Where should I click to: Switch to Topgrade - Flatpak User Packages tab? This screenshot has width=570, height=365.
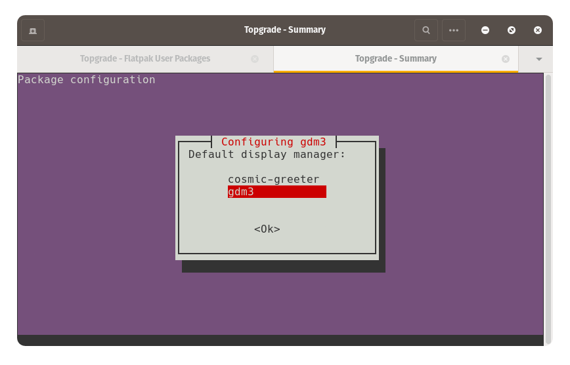click(x=145, y=59)
